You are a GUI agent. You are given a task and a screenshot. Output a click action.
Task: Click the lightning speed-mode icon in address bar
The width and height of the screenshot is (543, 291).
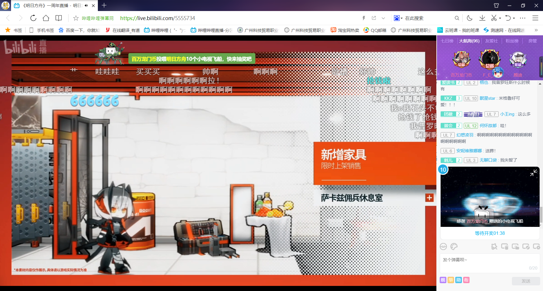point(364,18)
